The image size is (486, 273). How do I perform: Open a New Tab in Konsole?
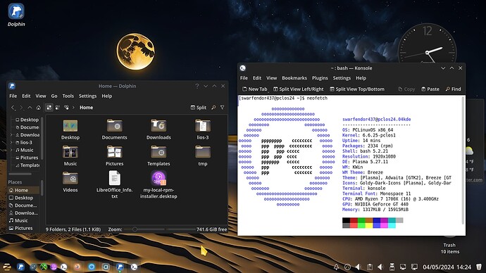pos(254,89)
